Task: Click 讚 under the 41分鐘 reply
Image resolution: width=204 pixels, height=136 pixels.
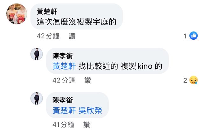Action: [x=87, y=125]
